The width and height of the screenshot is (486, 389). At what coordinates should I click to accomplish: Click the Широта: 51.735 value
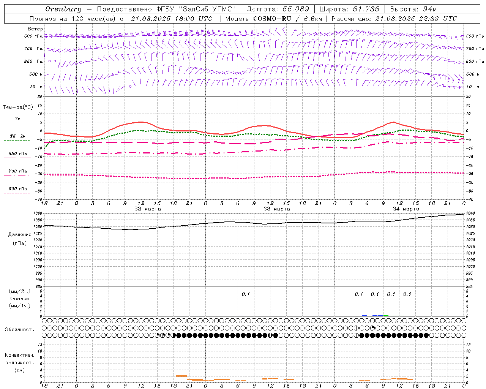point(349,9)
